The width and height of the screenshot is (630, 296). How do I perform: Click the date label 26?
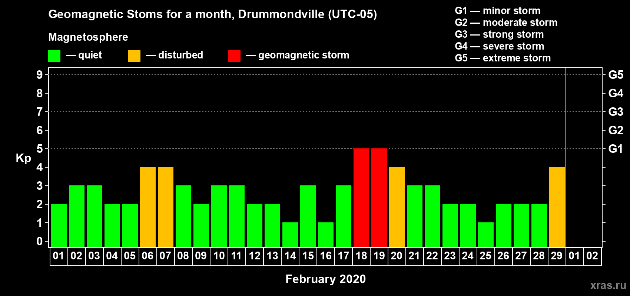(x=503, y=256)
